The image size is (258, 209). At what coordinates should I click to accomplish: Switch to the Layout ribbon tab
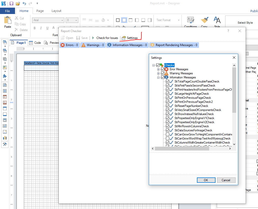tap(56, 11)
